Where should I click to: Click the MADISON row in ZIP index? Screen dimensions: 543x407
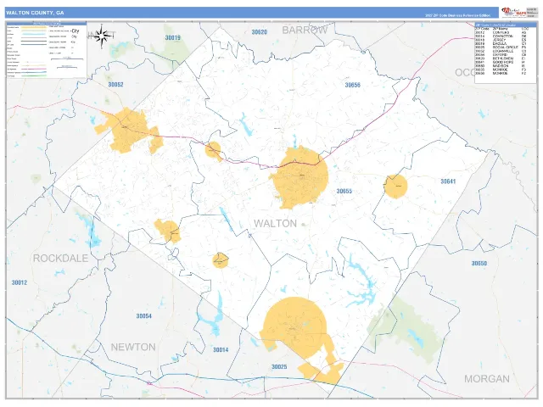pos(501,66)
